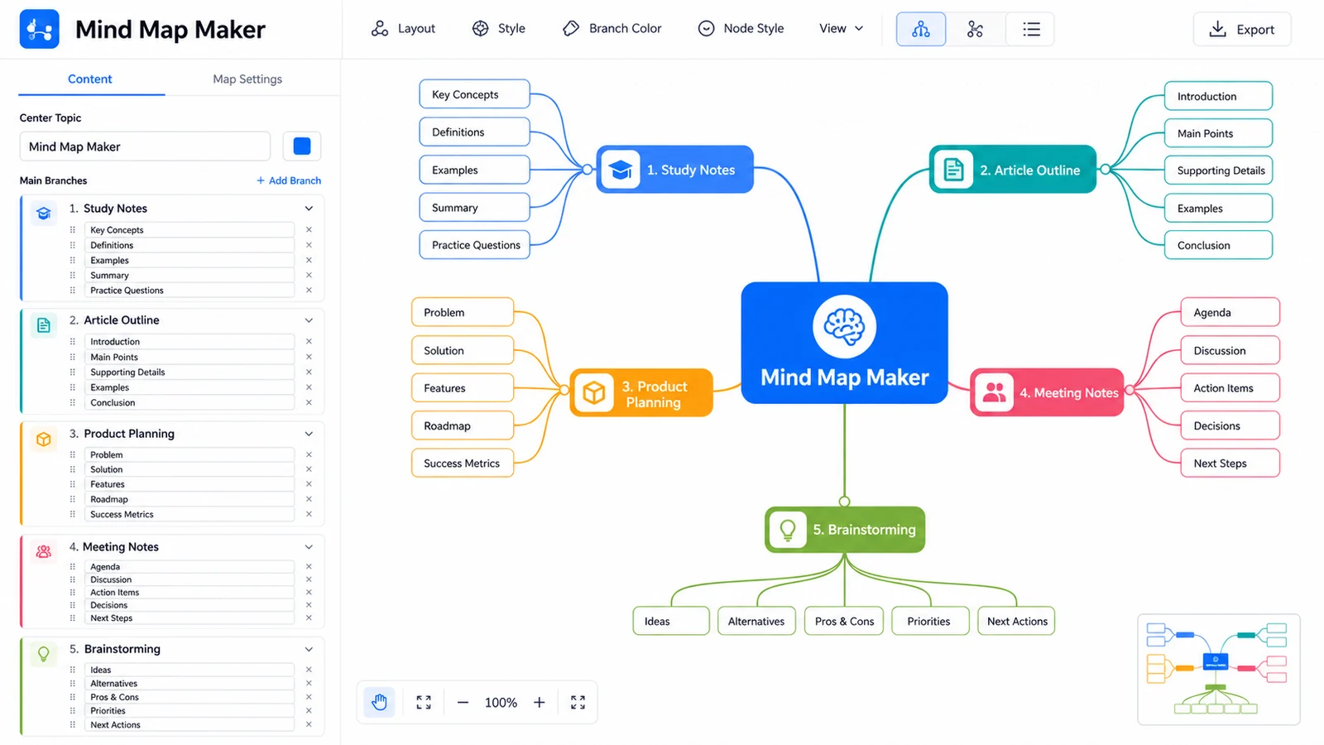
Task: Enter fullscreen with the expand arrows icon
Action: [x=578, y=702]
